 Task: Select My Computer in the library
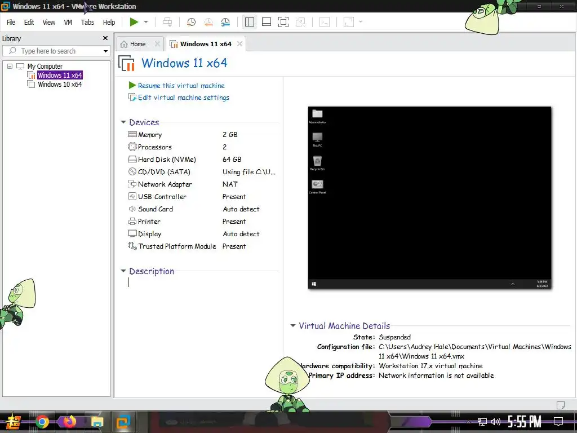(x=45, y=67)
